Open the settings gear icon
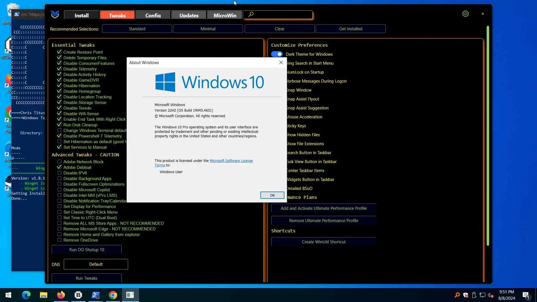537x302 pixels. [465, 14]
